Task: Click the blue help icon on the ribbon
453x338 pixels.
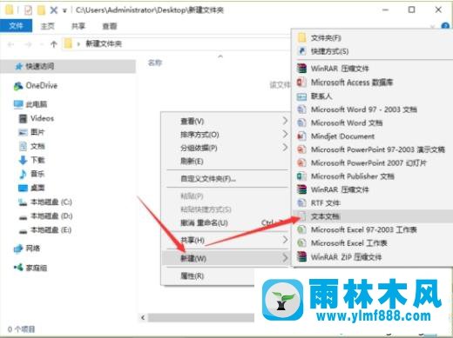Action: (445, 26)
